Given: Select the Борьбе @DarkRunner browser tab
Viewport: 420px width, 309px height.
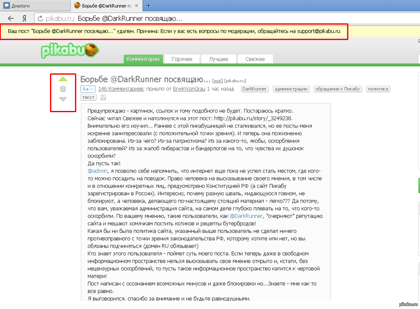Looking at the screenshot, I should [106, 5].
